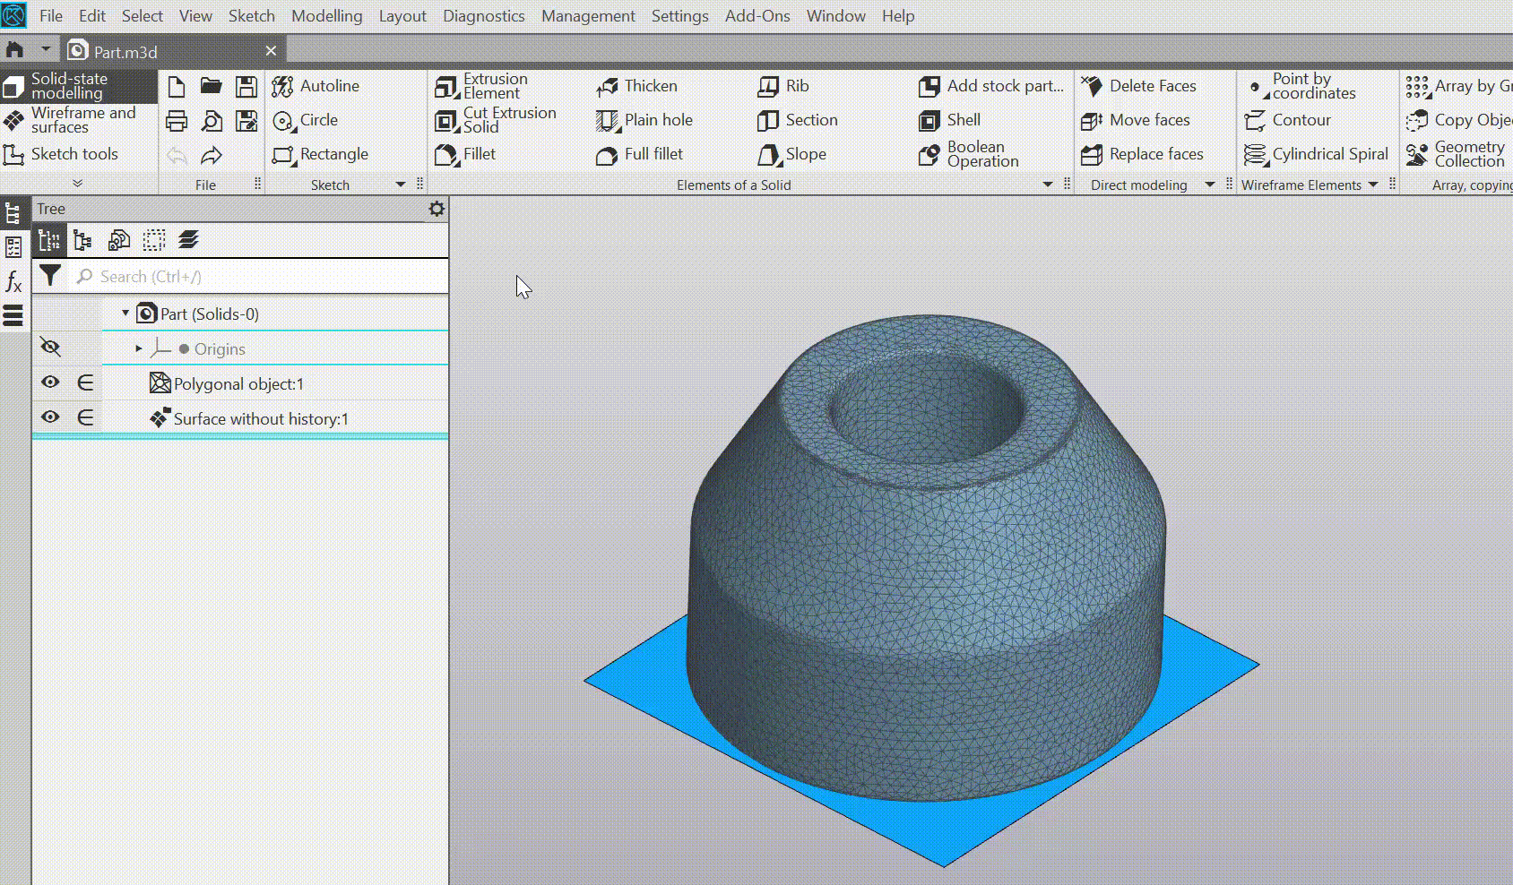Toggle visibility of Surface without history:1
Image resolution: width=1513 pixels, height=885 pixels.
(50, 417)
